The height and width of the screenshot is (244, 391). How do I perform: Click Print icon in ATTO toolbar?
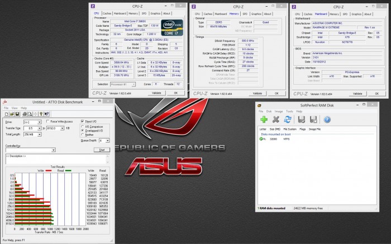click(x=25, y=114)
